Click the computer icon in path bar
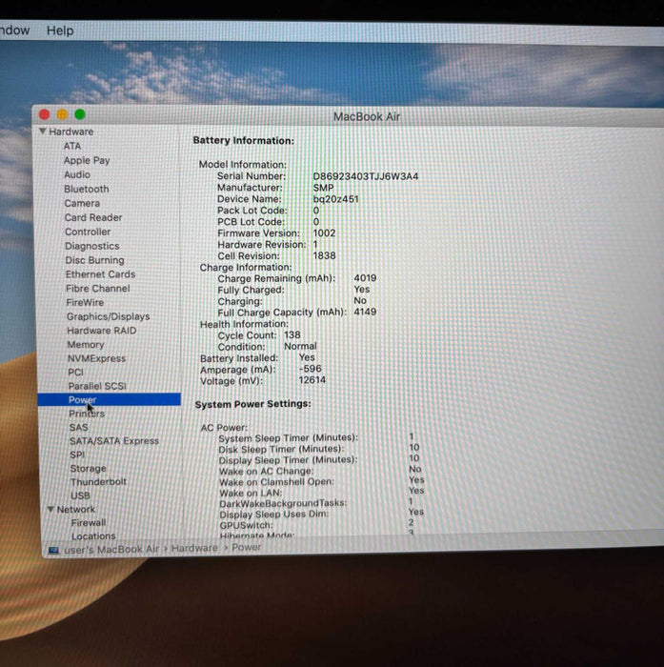The width and height of the screenshot is (664, 667). pos(53,550)
